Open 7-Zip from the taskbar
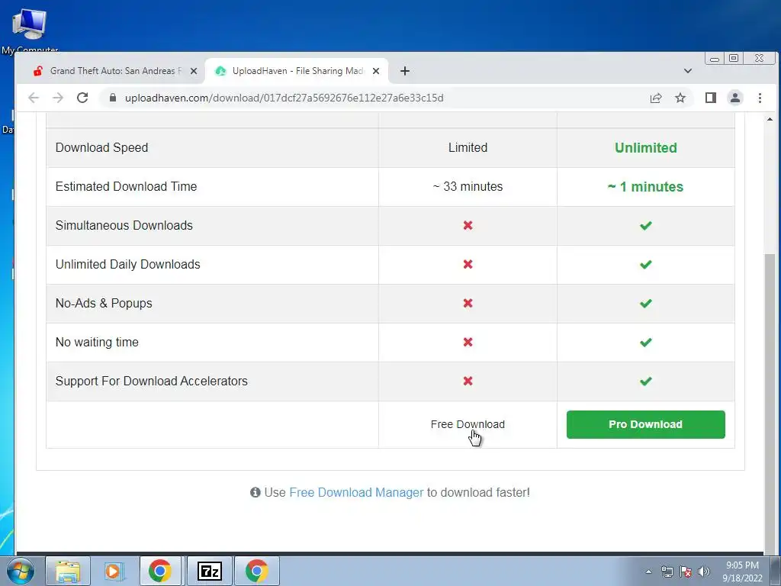This screenshot has height=586, width=781. [209, 571]
